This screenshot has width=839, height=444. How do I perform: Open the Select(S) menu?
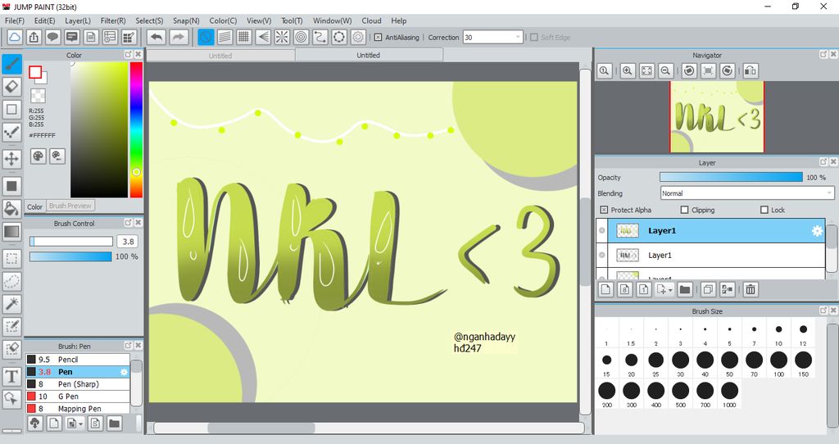(x=149, y=20)
